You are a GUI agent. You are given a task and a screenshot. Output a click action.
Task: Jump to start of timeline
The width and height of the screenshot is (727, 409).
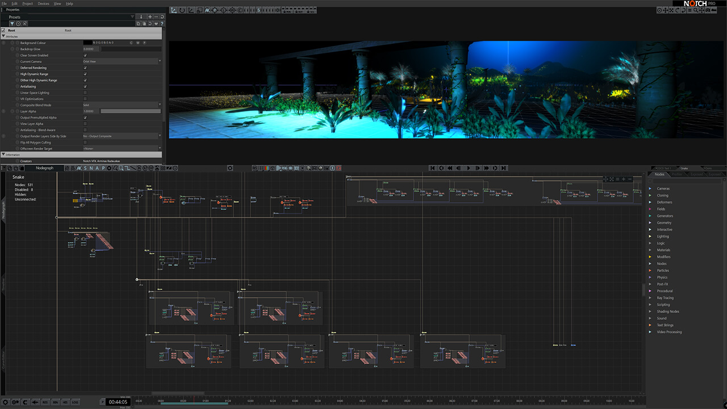(432, 168)
